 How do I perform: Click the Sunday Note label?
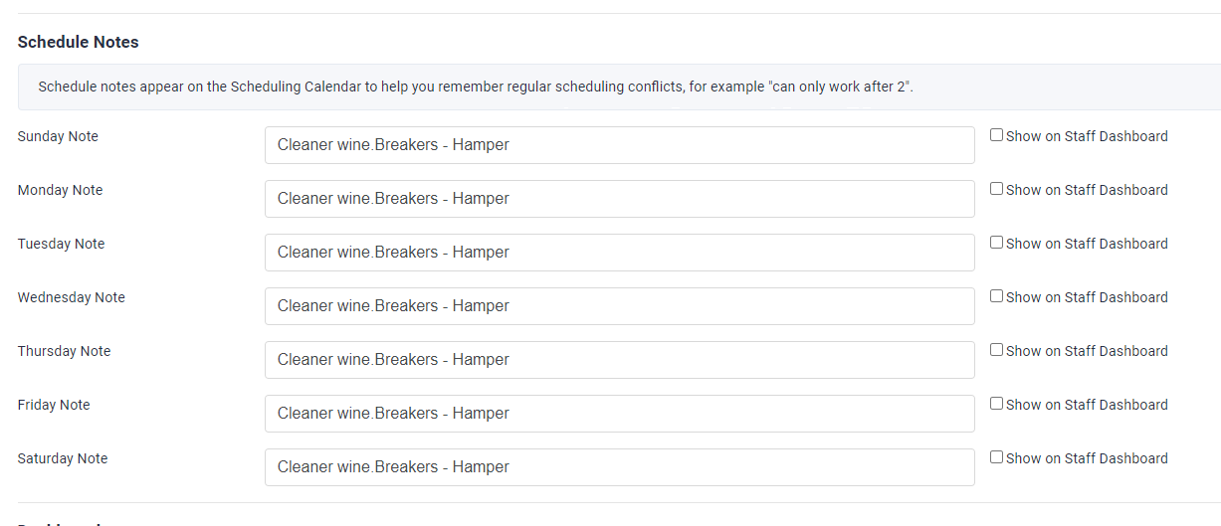point(58,136)
